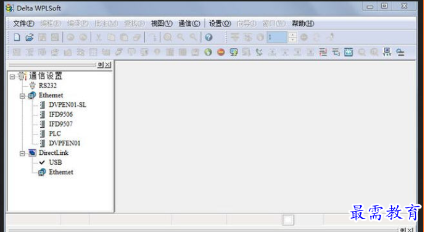This screenshot has height=232, width=425.
Task: Select the DVPFEN01 tree item
Action: [65, 143]
